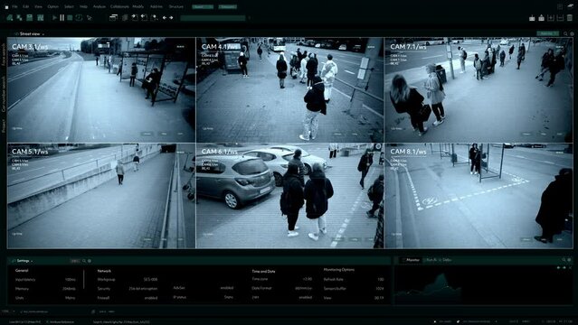Open the CAM 3.1/ws camera feed
The height and width of the screenshot is (325, 578).
(101, 89)
